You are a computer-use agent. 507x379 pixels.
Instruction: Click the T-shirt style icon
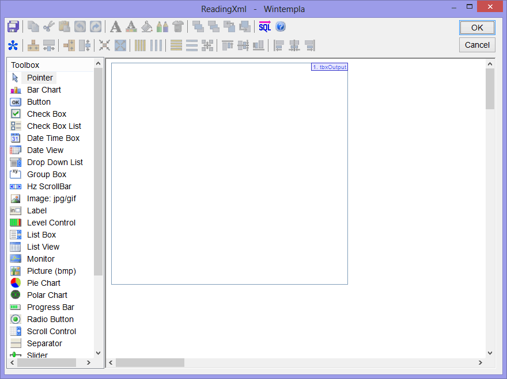pos(178,27)
